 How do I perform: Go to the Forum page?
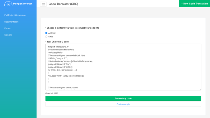click(7, 28)
